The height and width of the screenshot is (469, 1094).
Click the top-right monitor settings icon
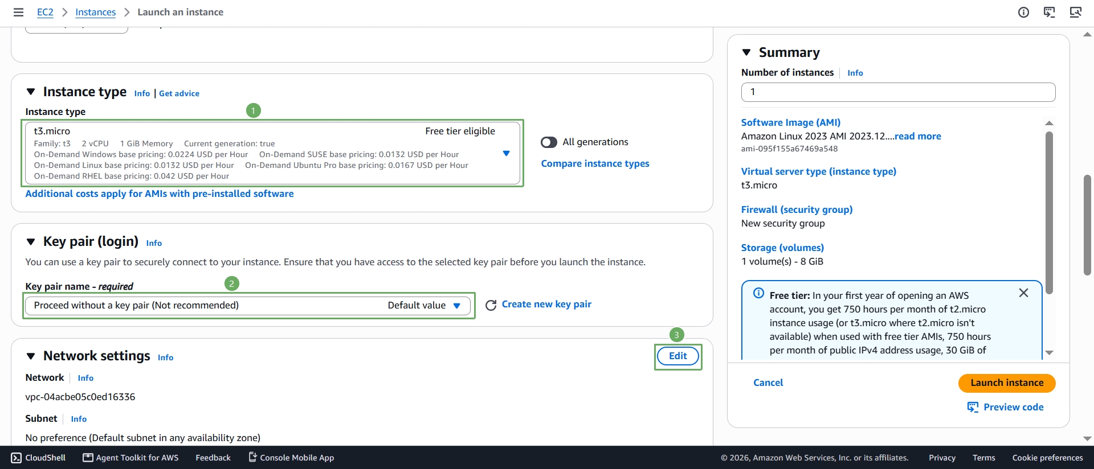click(x=1075, y=12)
